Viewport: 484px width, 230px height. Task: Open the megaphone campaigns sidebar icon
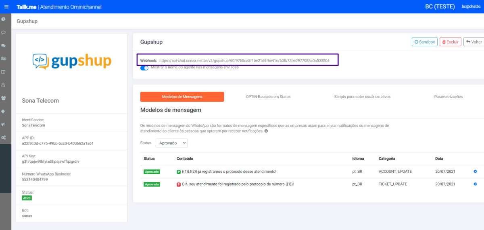pos(4,124)
